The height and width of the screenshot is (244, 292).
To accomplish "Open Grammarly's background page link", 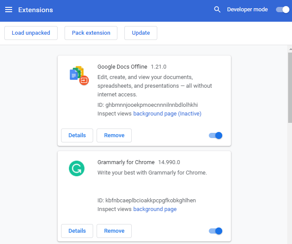I will [x=155, y=209].
